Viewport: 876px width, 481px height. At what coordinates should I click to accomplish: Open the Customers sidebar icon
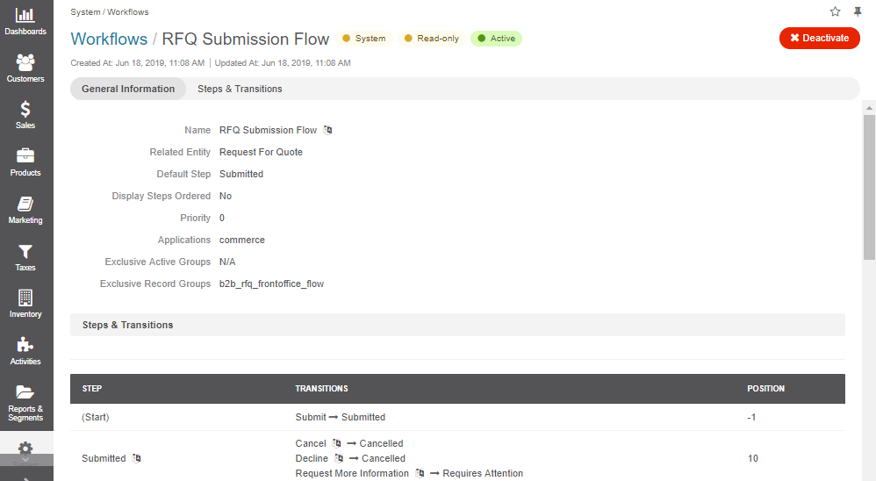[x=25, y=62]
